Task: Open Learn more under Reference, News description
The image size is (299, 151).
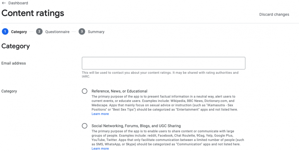Action: pos(100,114)
